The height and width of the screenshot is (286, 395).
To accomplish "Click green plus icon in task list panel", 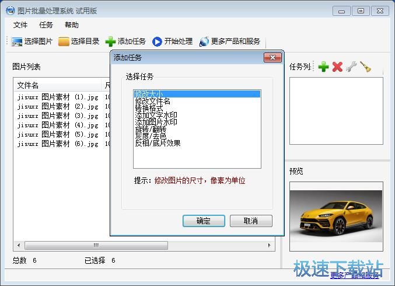I will click(x=323, y=67).
